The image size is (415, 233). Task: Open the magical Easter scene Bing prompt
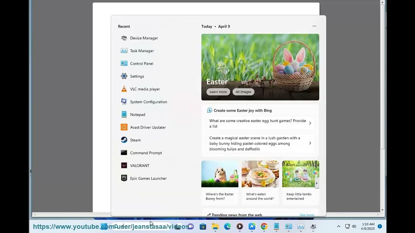tap(260, 143)
